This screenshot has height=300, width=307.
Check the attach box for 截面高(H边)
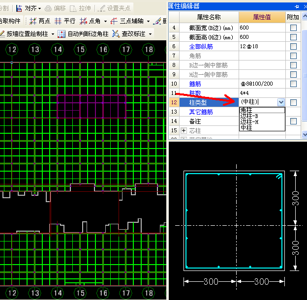click(x=293, y=37)
